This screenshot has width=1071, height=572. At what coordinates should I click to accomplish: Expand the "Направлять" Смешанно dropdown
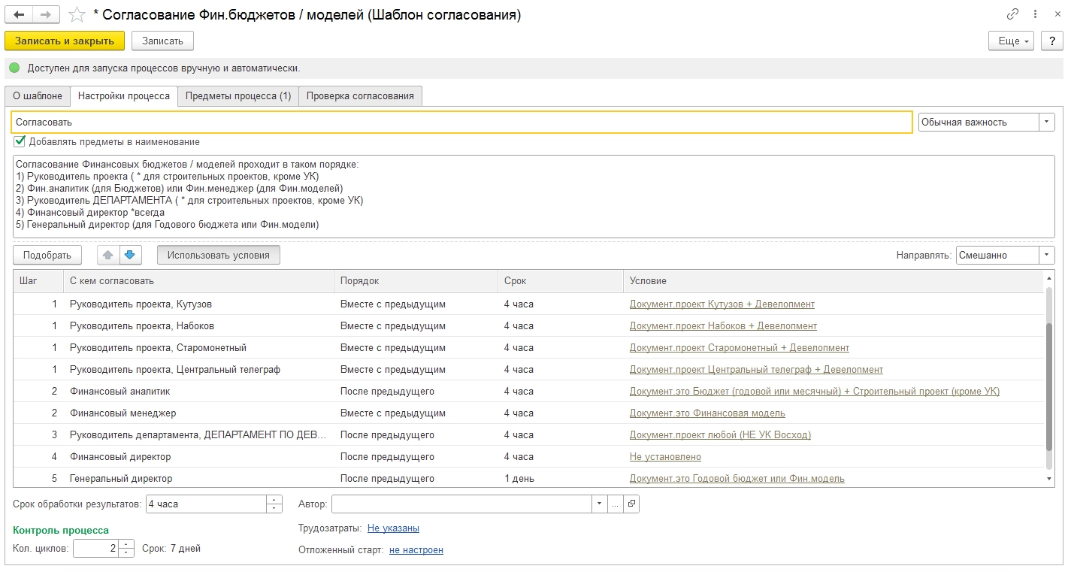click(x=1046, y=256)
